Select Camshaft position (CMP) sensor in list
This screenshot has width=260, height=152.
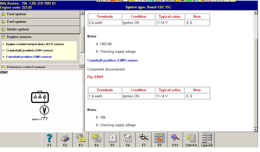pos(29,57)
